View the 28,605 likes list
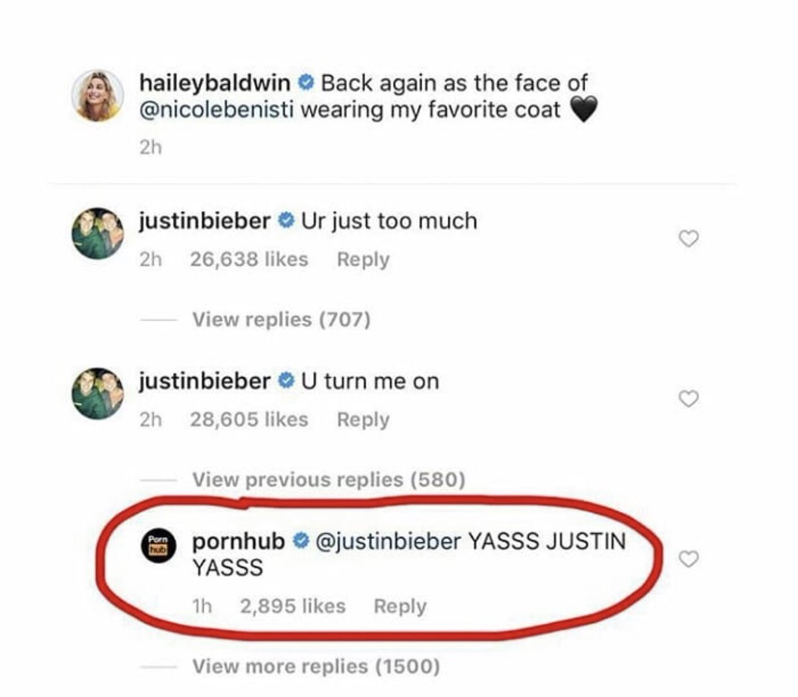This screenshot has width=798, height=697. [x=249, y=420]
